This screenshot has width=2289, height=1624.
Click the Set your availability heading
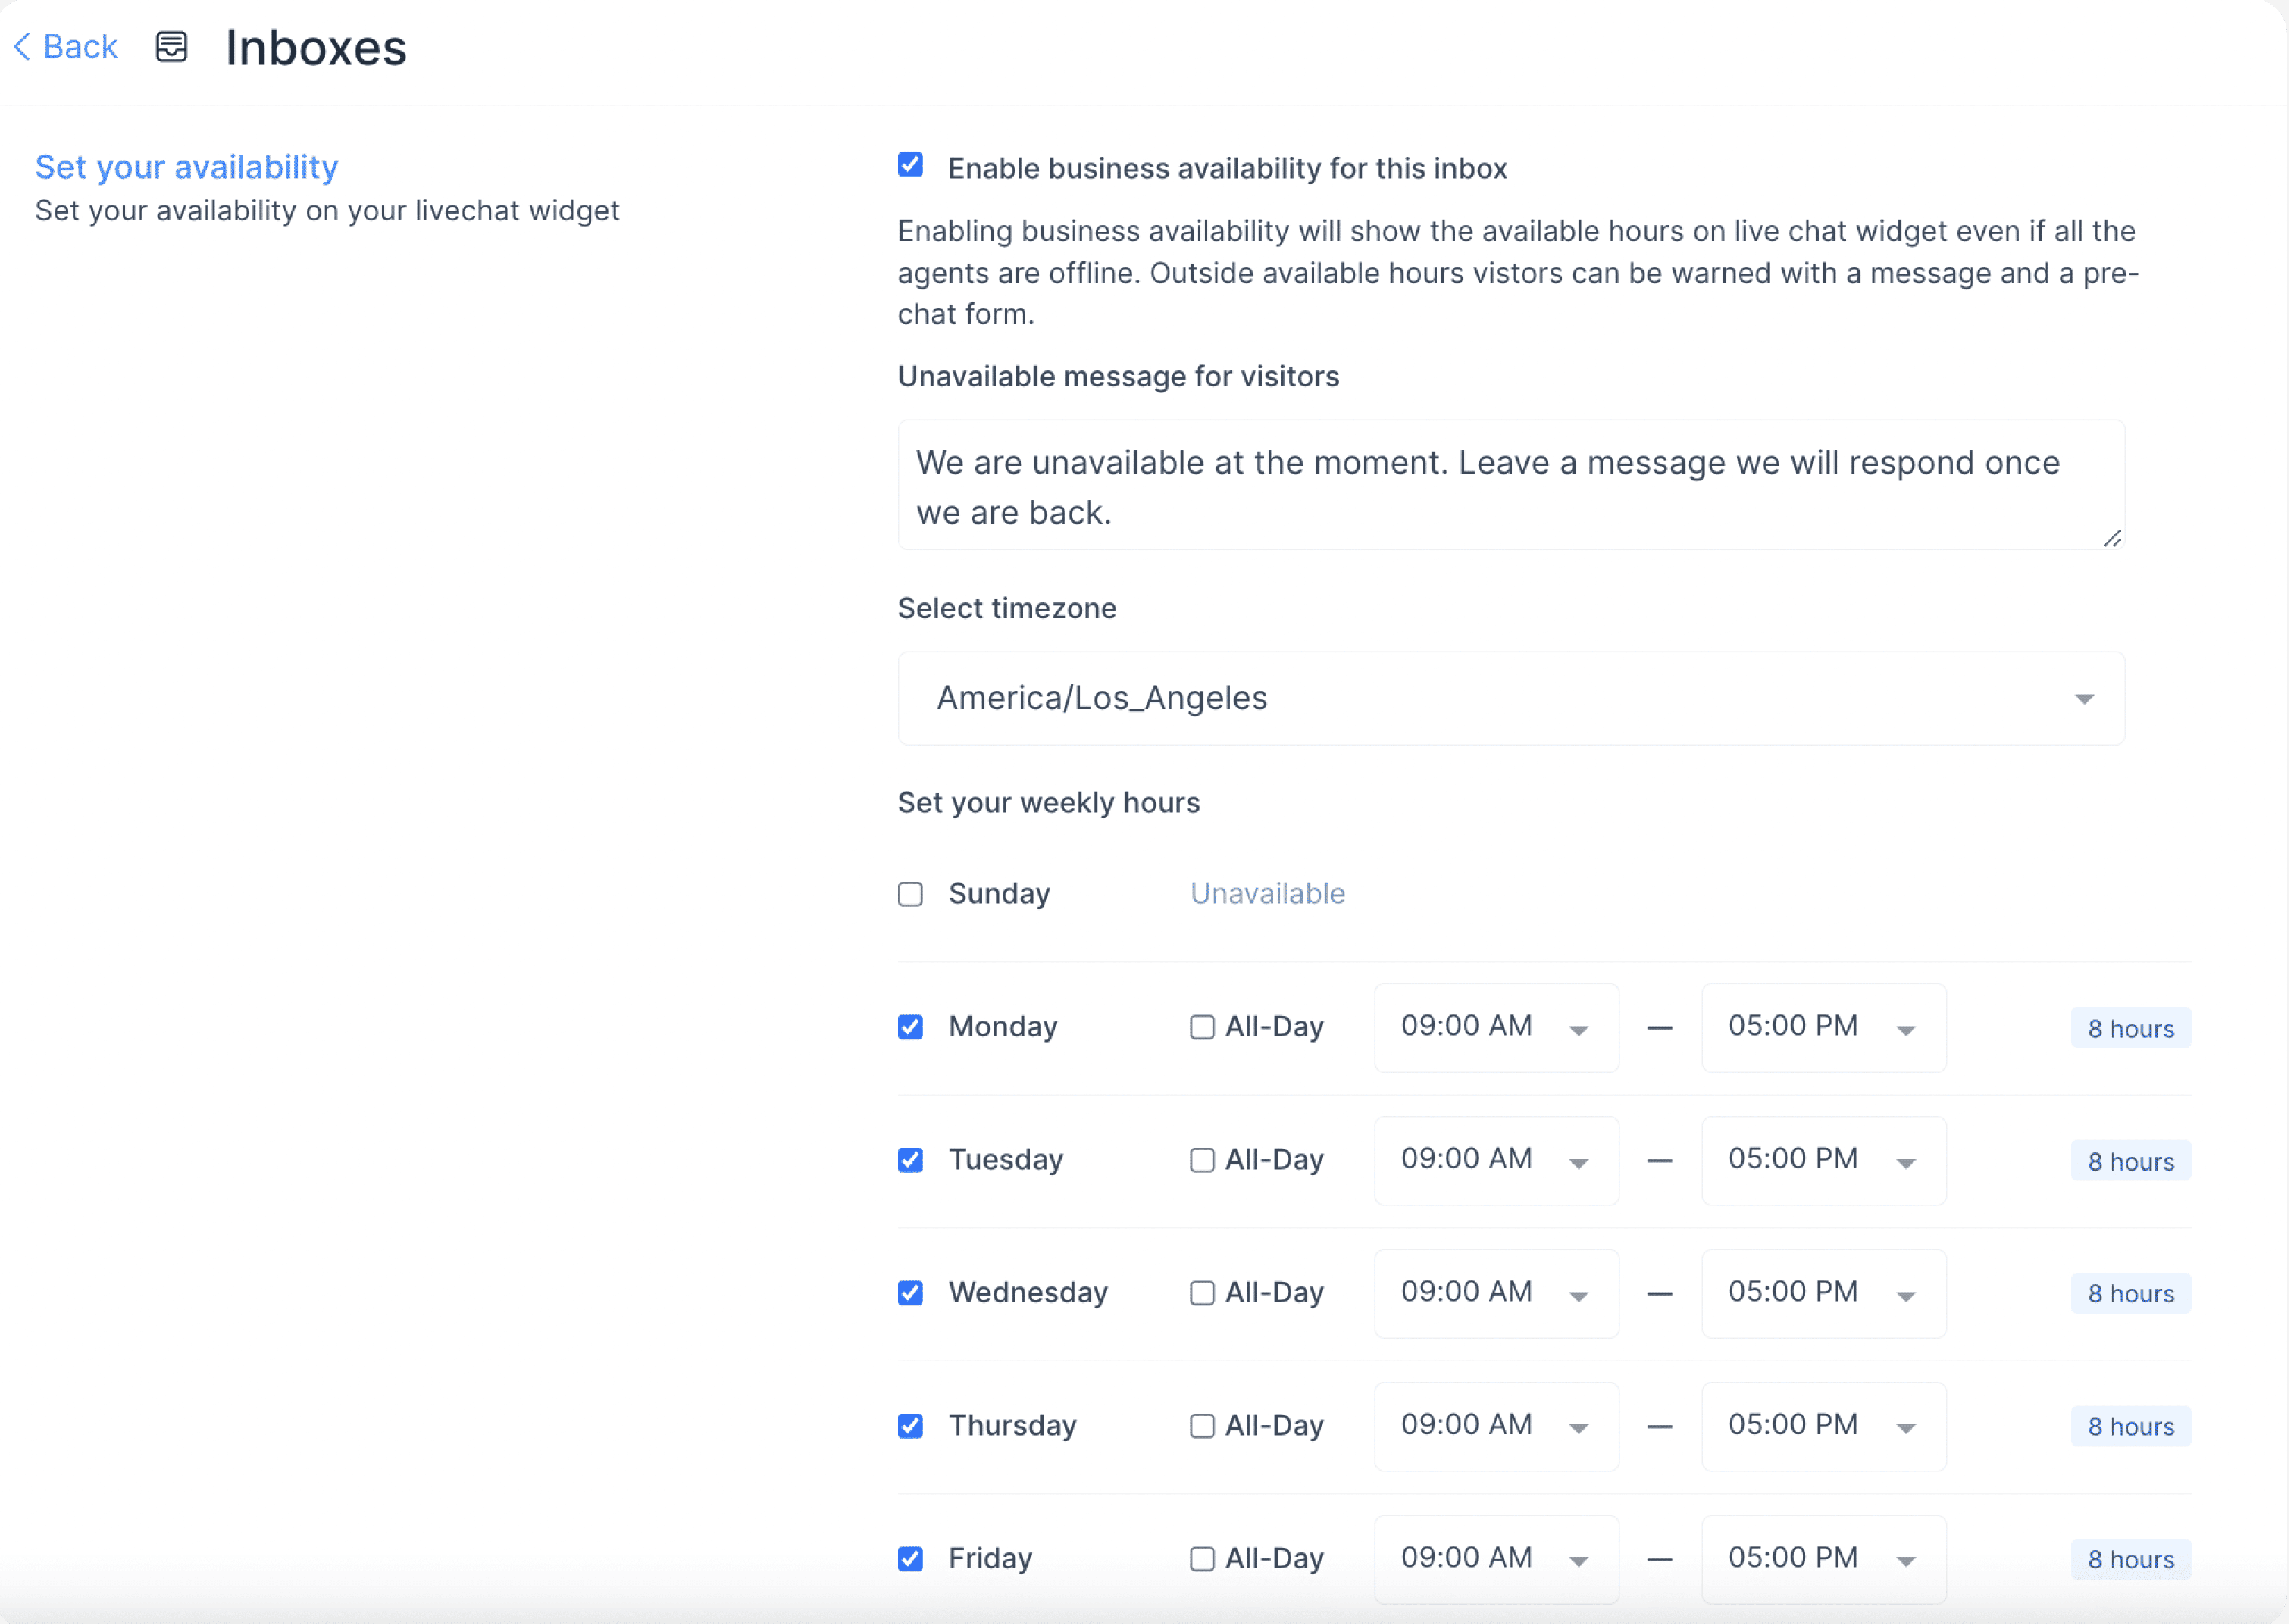(x=187, y=167)
